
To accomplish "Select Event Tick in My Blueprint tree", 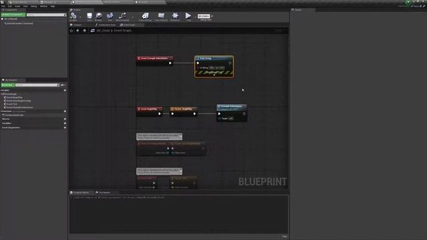I will point(11,104).
